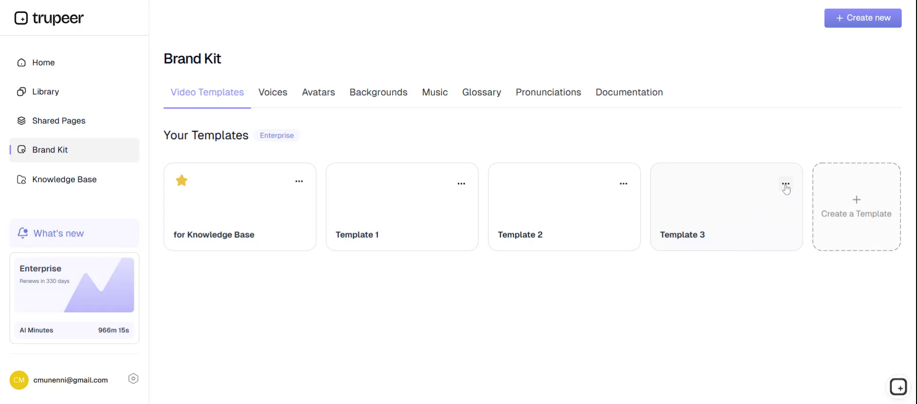The width and height of the screenshot is (917, 404).
Task: Open the Template 3 ellipsis menu
Action: point(786,184)
